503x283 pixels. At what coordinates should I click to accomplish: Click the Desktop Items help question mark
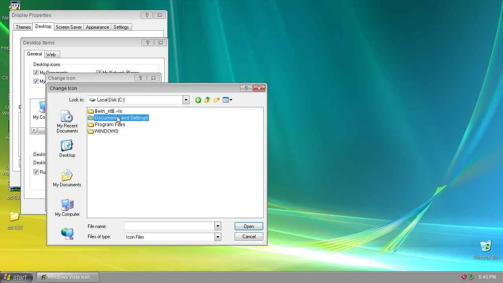(x=148, y=43)
